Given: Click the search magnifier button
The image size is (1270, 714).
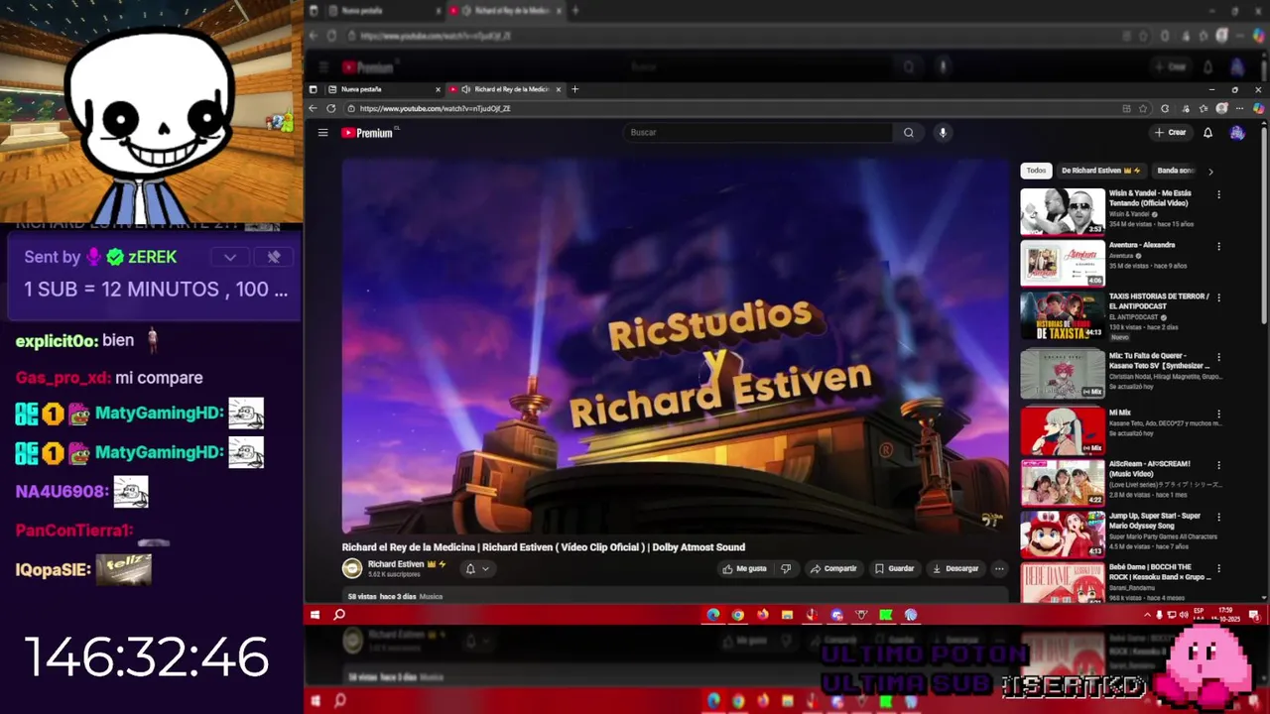Looking at the screenshot, I should point(908,132).
